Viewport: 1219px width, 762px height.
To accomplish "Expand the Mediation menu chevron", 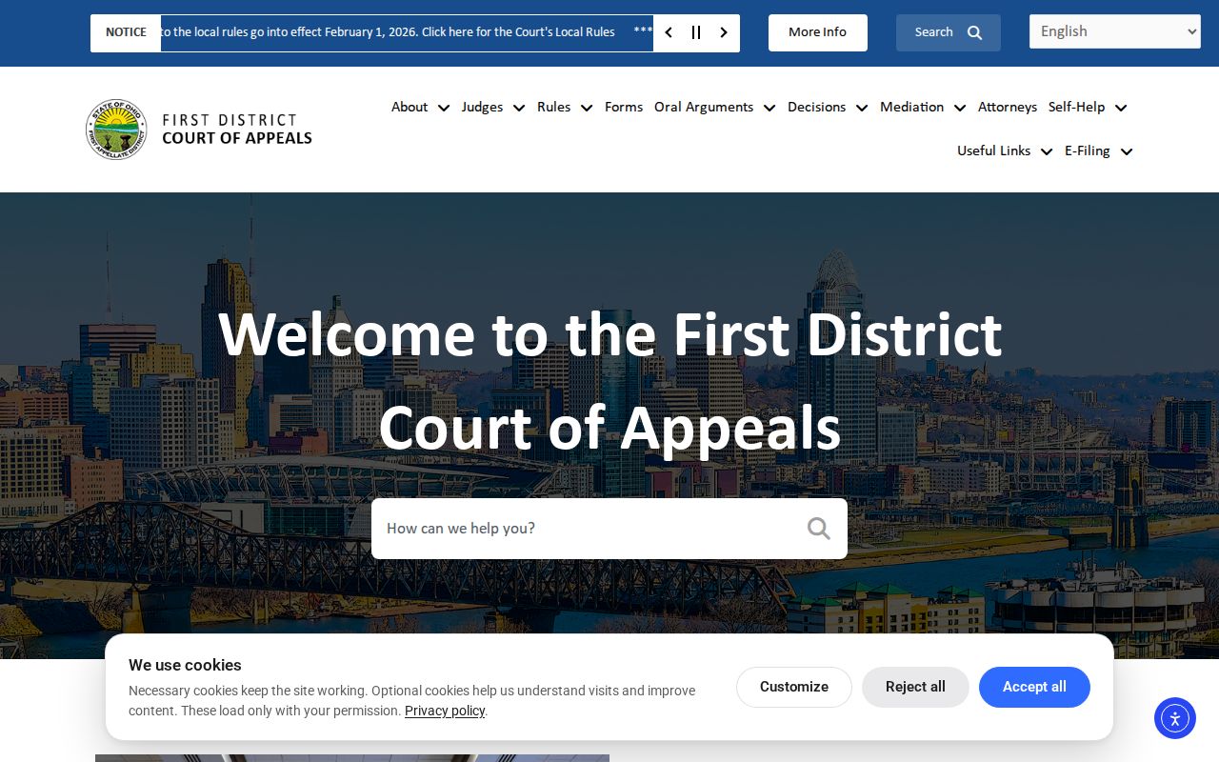I will (x=960, y=108).
